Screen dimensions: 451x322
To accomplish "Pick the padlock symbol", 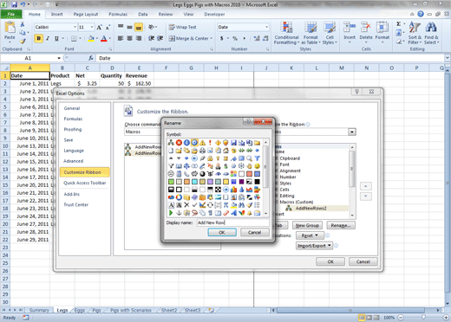I will click(x=210, y=158).
